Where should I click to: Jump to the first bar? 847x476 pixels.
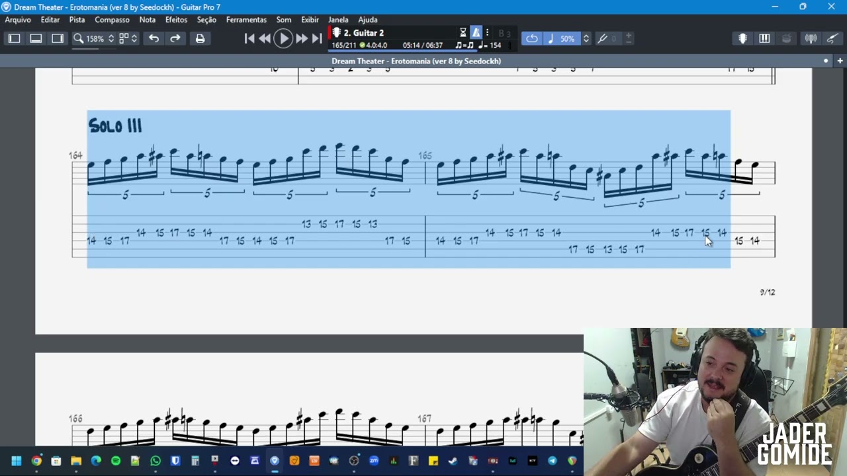point(249,38)
